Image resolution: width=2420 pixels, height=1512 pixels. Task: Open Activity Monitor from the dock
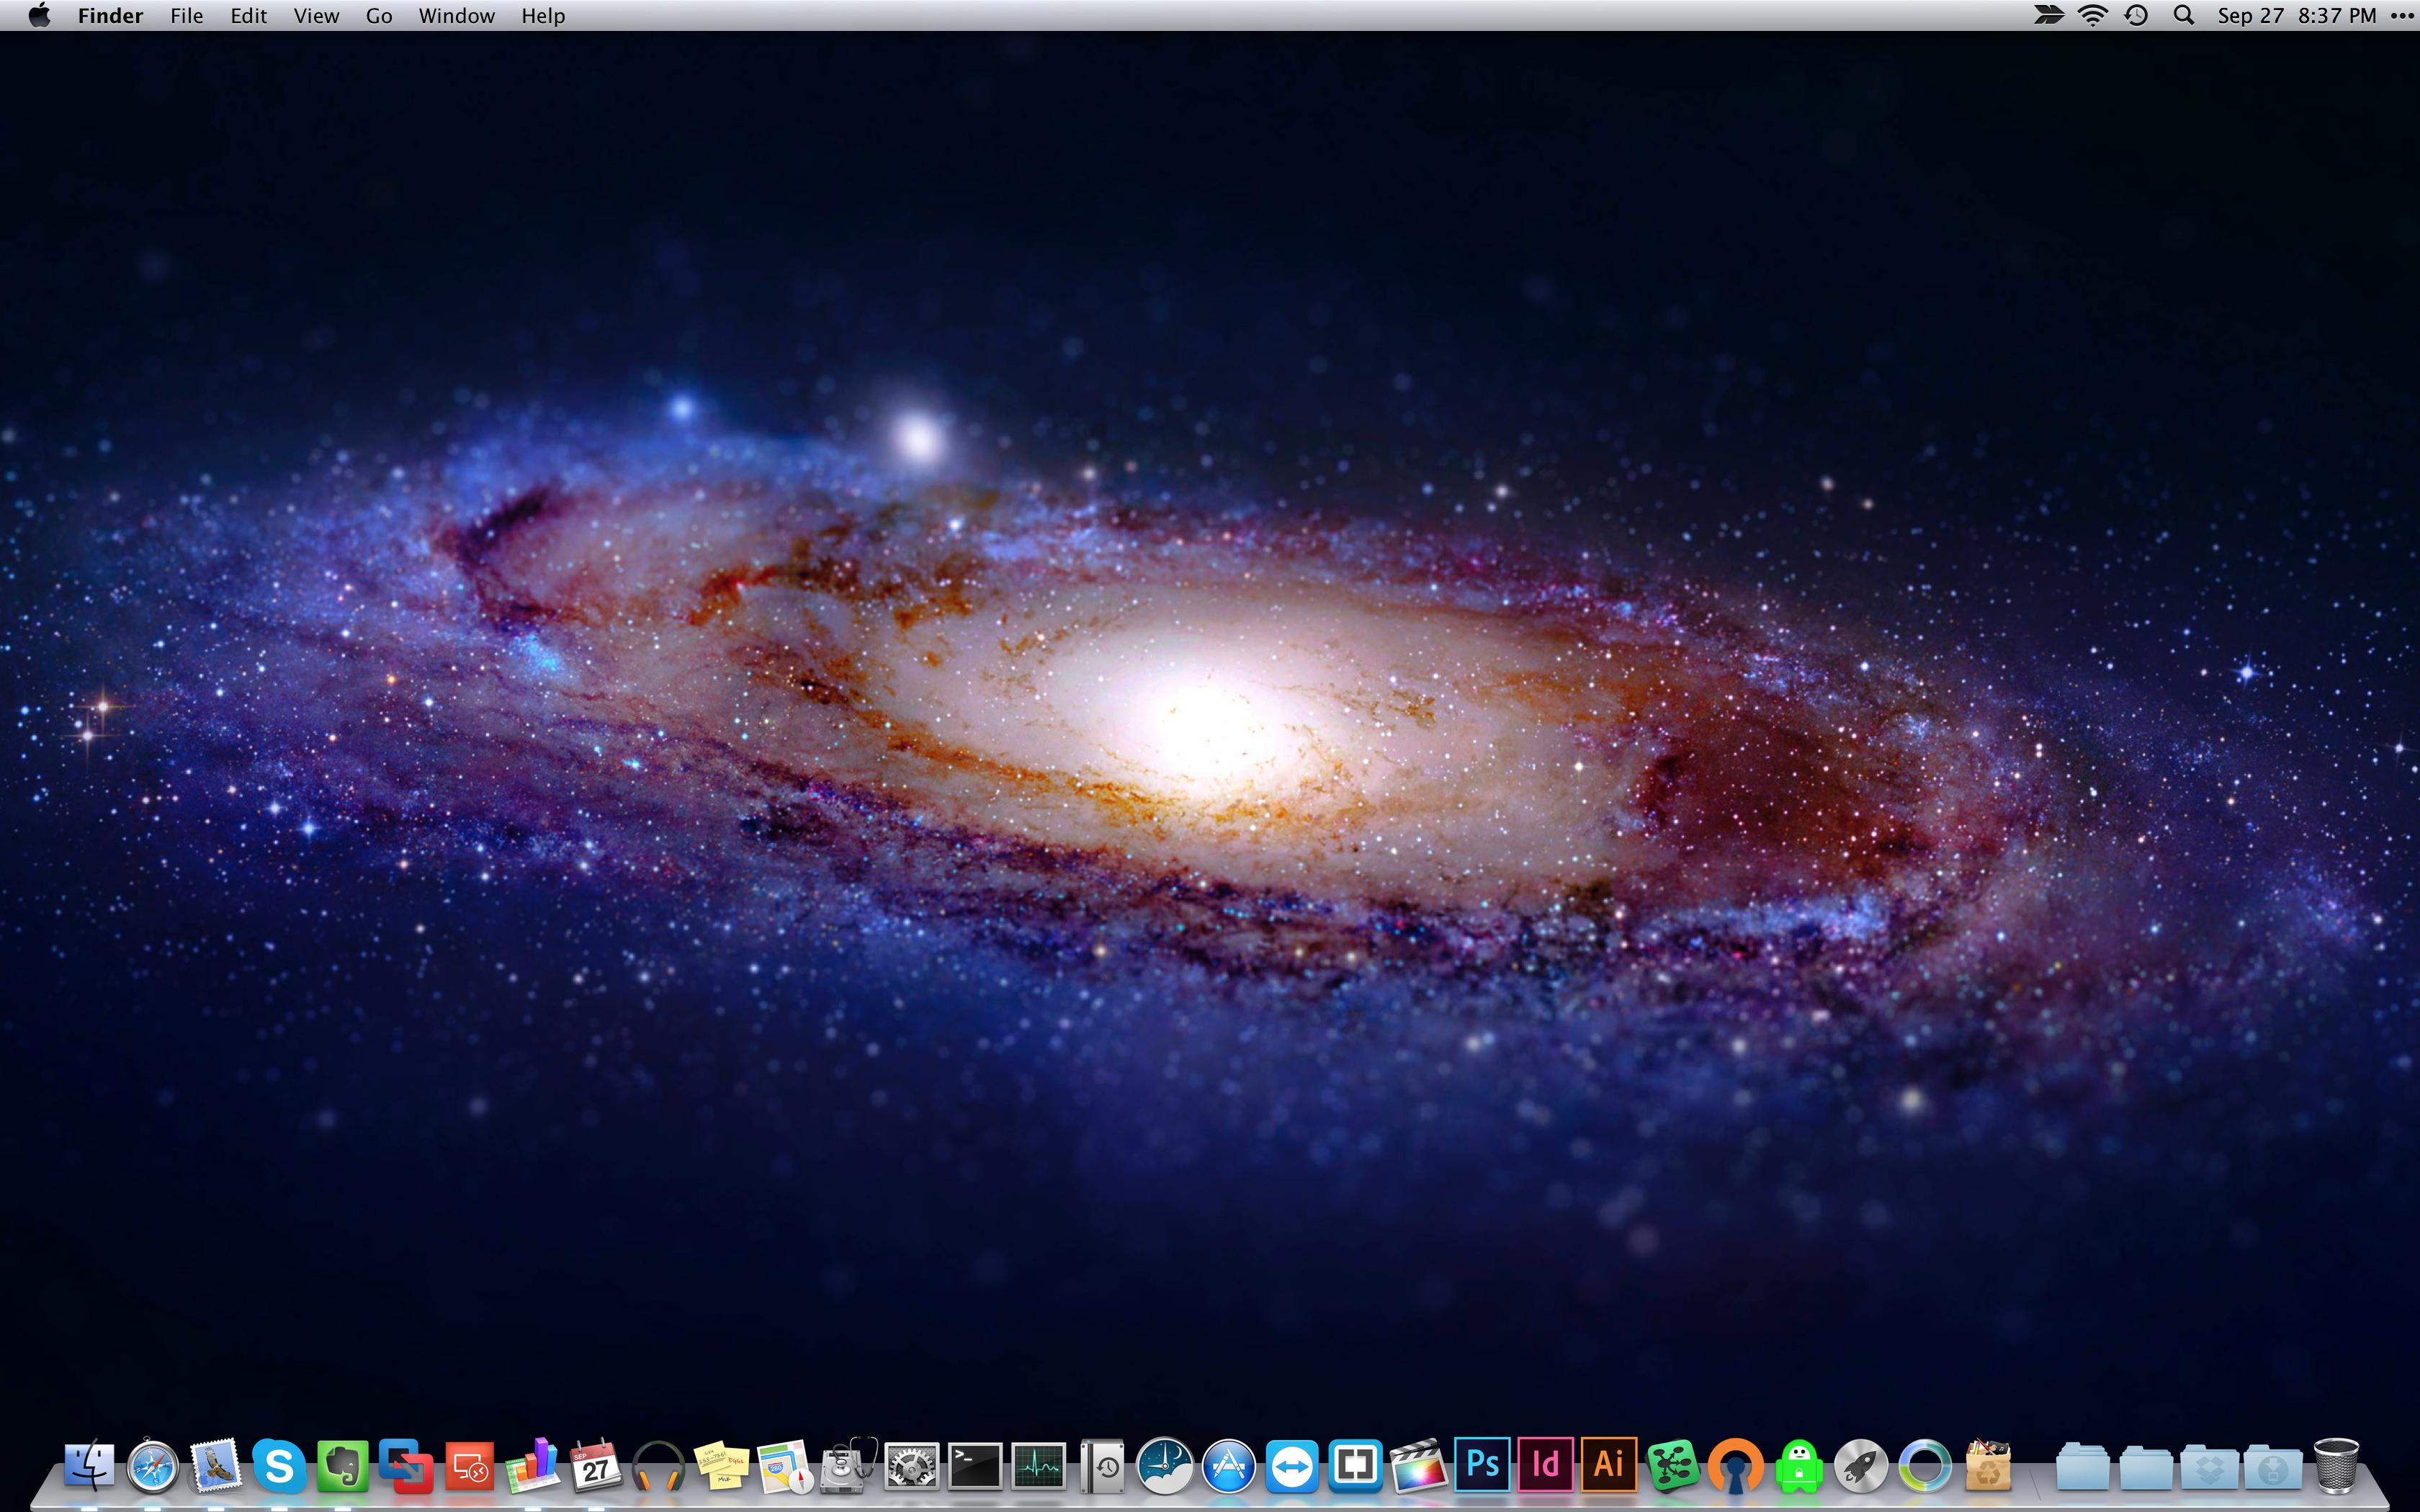[1038, 1466]
